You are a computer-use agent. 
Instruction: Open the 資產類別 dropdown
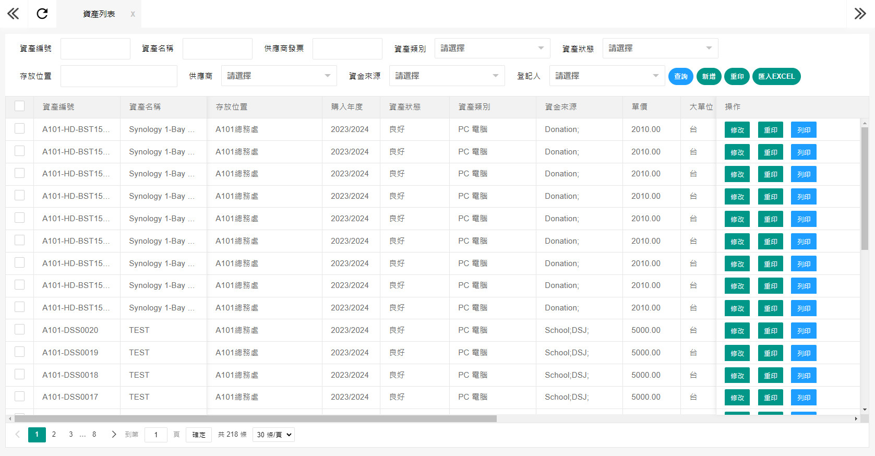tap(492, 48)
